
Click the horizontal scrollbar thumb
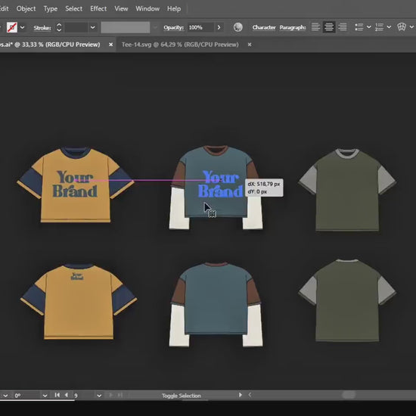click(x=349, y=395)
